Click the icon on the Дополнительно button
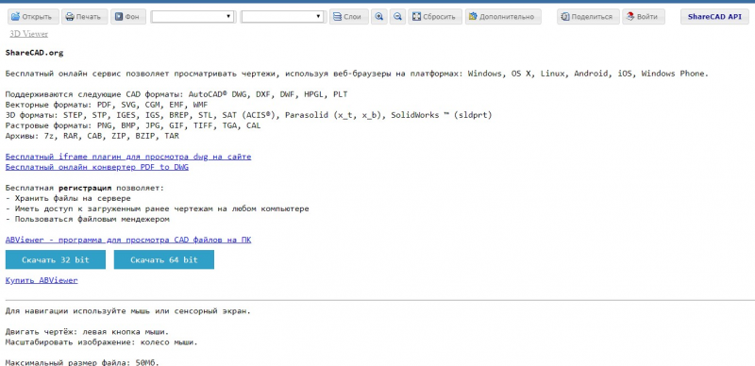 (474, 17)
